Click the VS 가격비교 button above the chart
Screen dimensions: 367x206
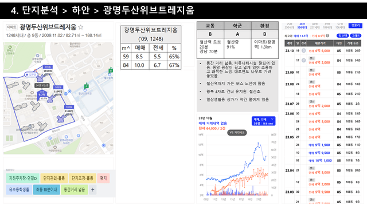(237, 132)
